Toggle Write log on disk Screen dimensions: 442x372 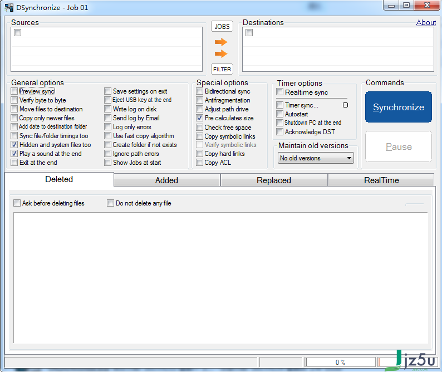pyautogui.click(x=107, y=109)
